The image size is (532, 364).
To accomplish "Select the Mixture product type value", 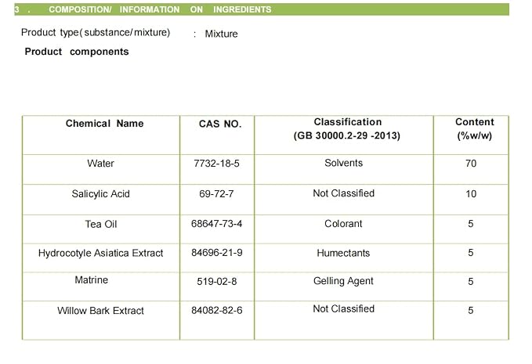I will tap(221, 34).
